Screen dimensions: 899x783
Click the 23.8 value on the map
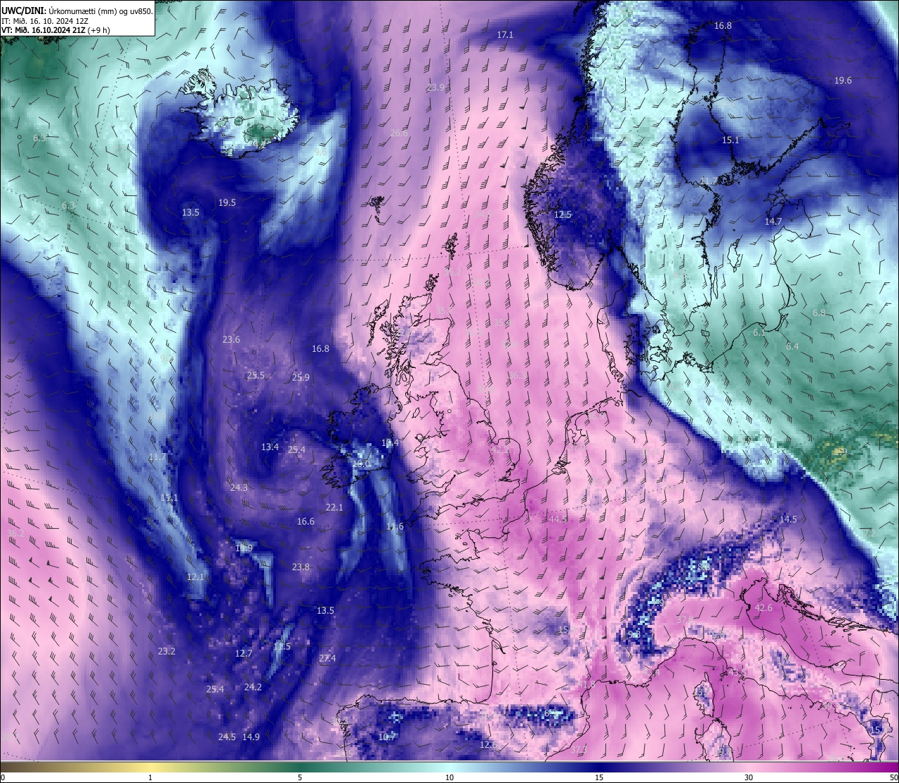301,567
